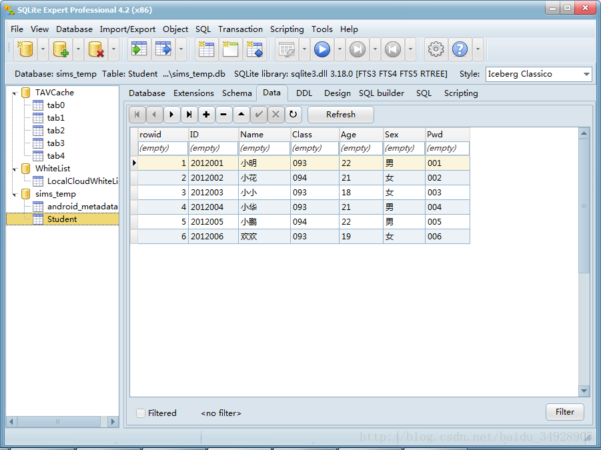Viewport: 601px width, 450px height.
Task: Go to next record in navigator
Action: point(171,115)
